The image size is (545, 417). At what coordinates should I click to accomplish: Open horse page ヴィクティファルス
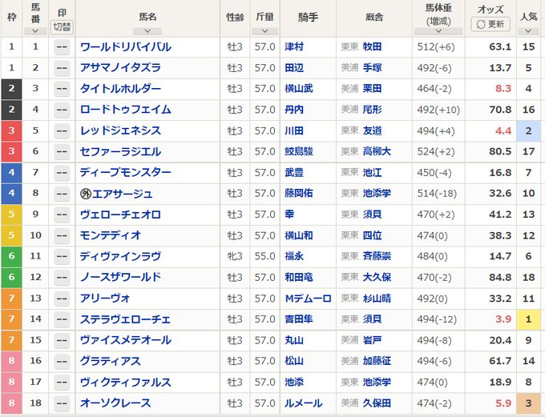coord(126,383)
